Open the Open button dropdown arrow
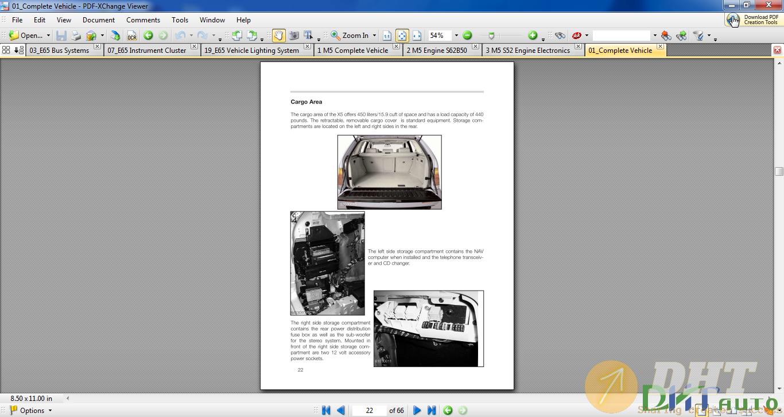784x417 pixels. pyautogui.click(x=48, y=36)
